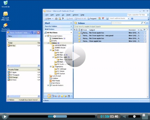The width and height of the screenshot is (150, 120).
Task: Click the Search Inbox input field
Action: point(126,23)
